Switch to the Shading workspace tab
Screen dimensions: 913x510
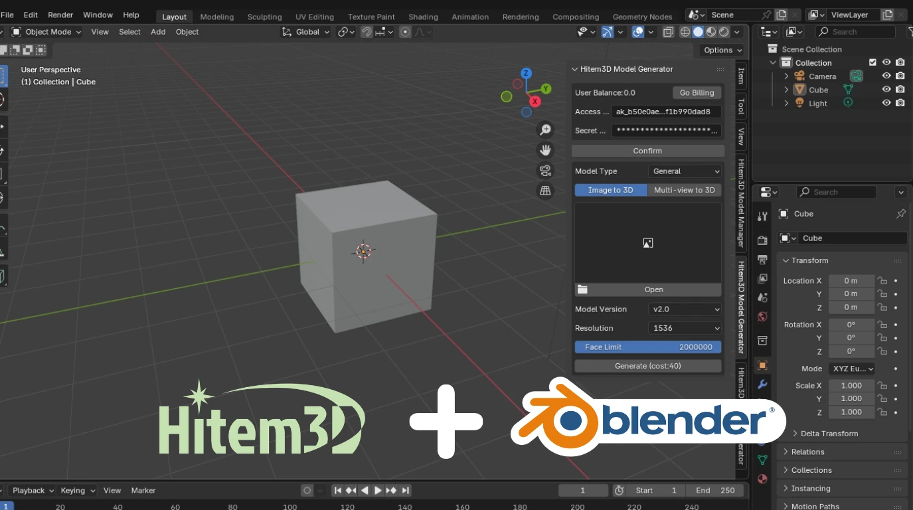tap(423, 17)
